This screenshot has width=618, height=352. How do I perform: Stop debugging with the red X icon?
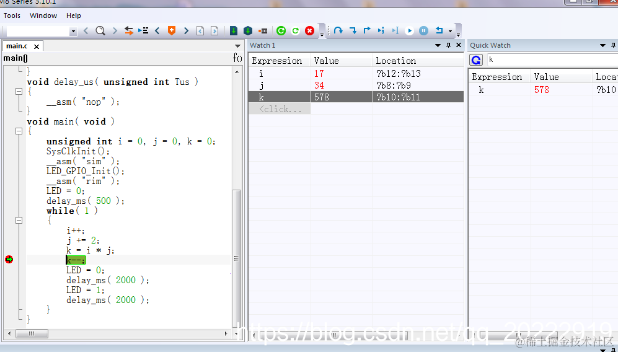[310, 31]
